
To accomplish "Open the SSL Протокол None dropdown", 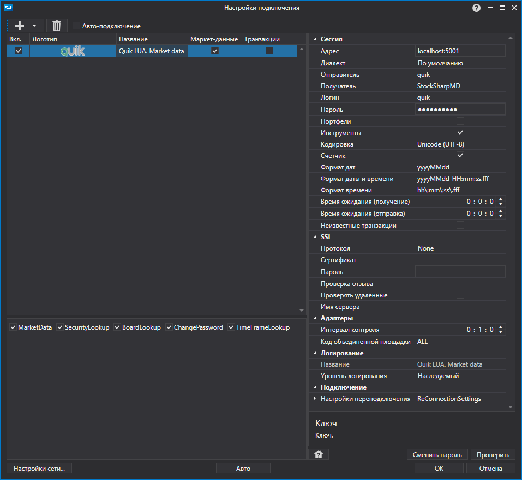I will [460, 248].
